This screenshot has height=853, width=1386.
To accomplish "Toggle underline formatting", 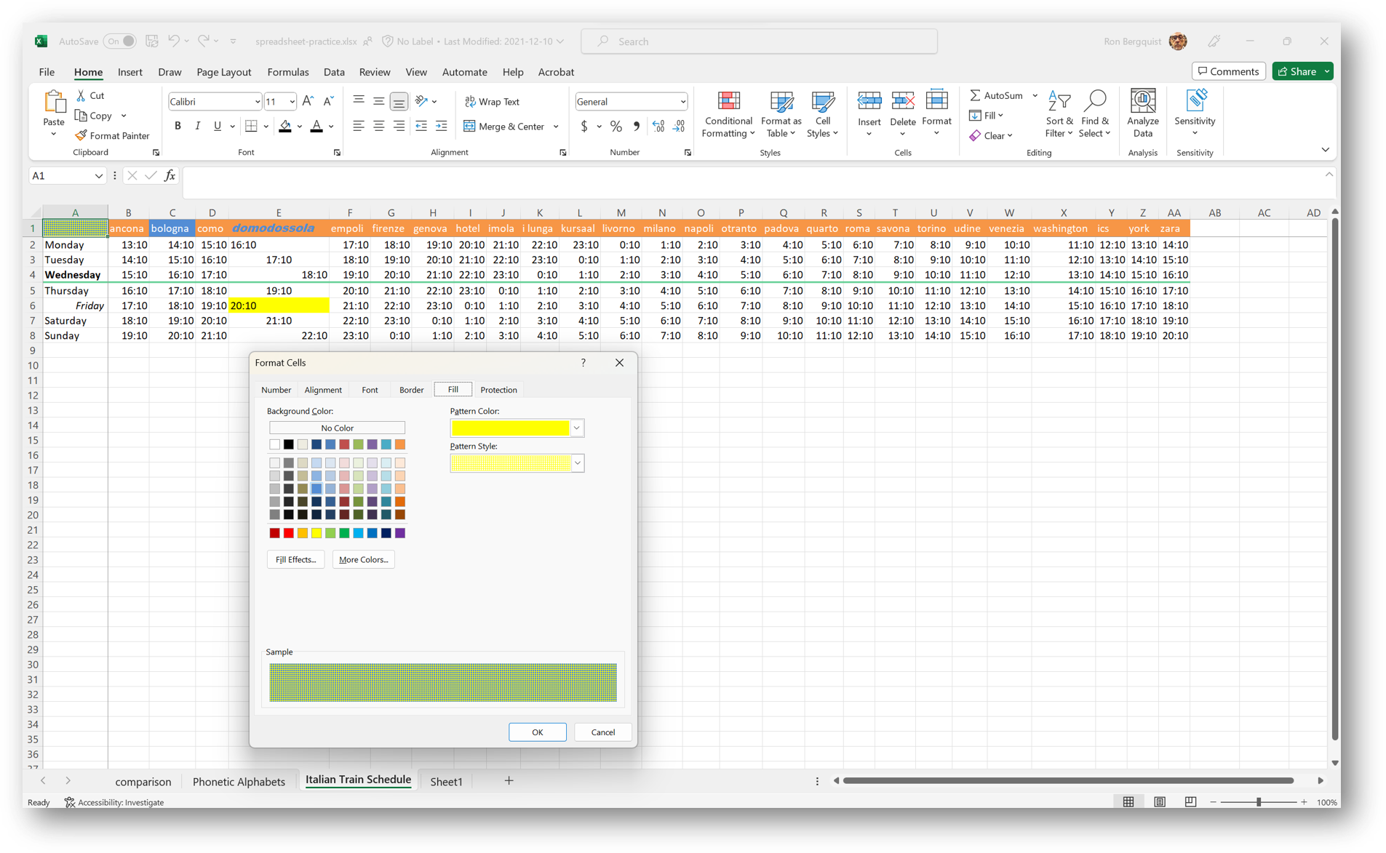I will pos(218,125).
